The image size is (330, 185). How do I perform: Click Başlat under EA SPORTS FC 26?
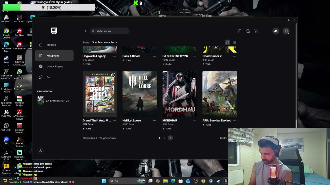[167, 64]
